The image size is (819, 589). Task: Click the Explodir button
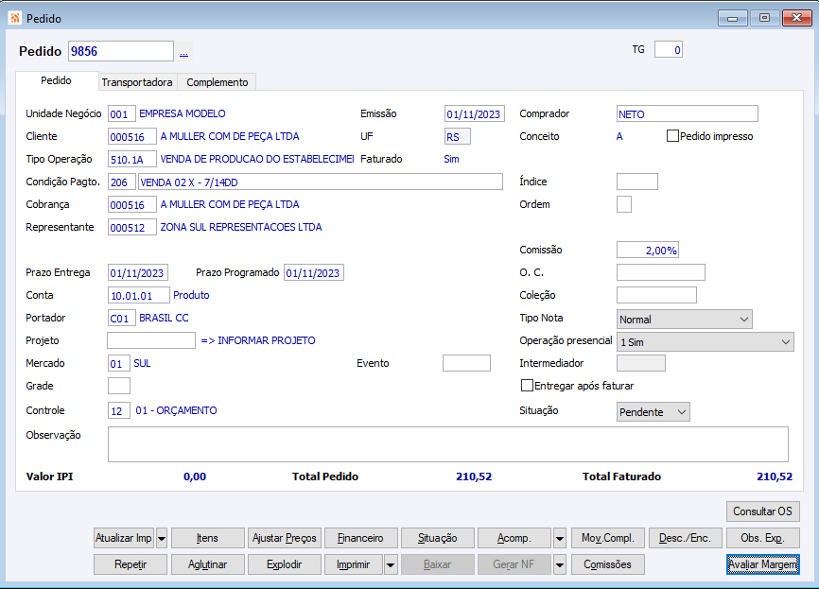[284, 564]
